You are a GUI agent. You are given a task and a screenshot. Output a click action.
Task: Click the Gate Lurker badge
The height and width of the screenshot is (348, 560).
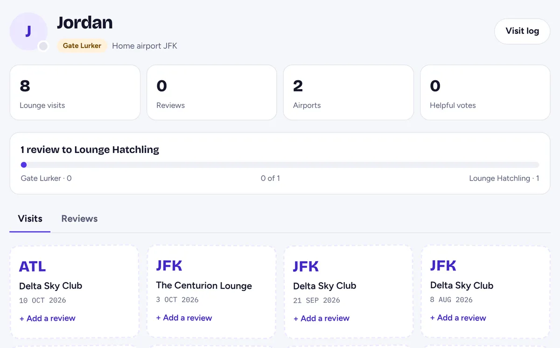pyautogui.click(x=82, y=46)
